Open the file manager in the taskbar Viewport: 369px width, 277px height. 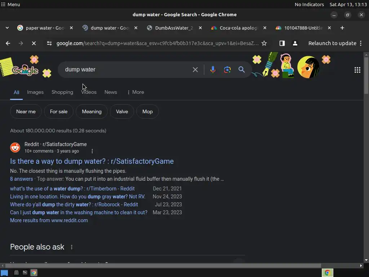click(16, 273)
